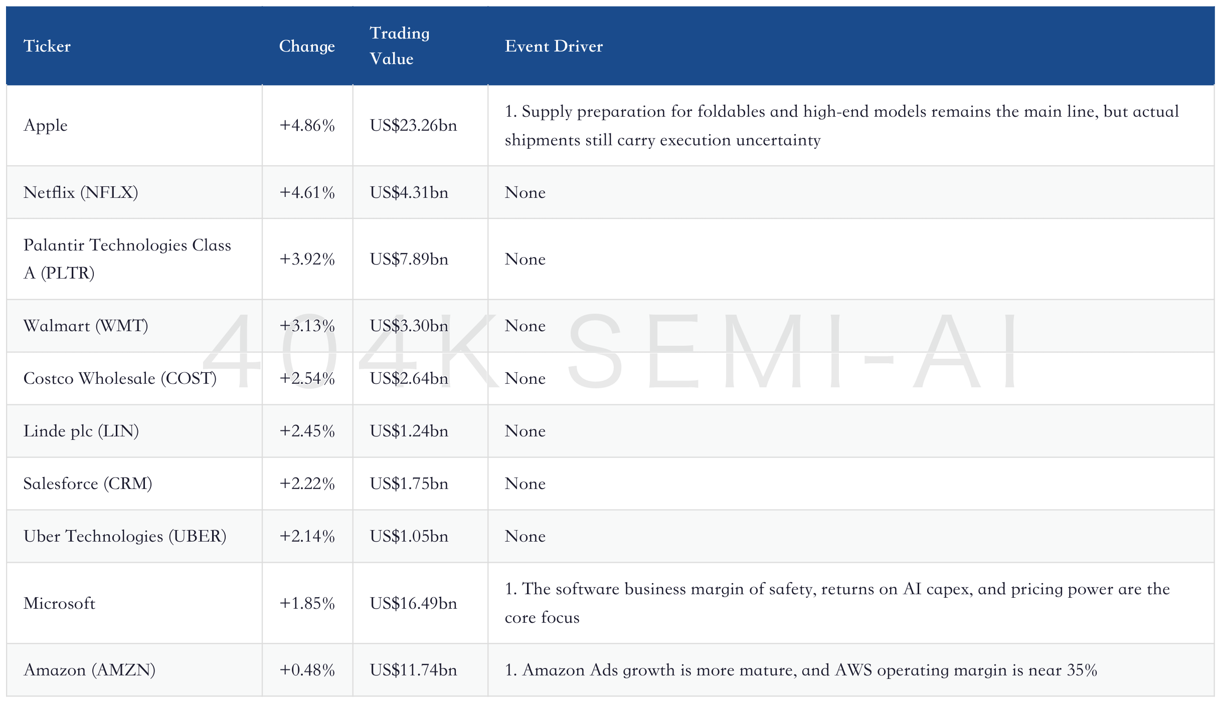The image size is (1221, 703).
Task: Click the Walmart (WMT) row label
Action: pyautogui.click(x=86, y=326)
